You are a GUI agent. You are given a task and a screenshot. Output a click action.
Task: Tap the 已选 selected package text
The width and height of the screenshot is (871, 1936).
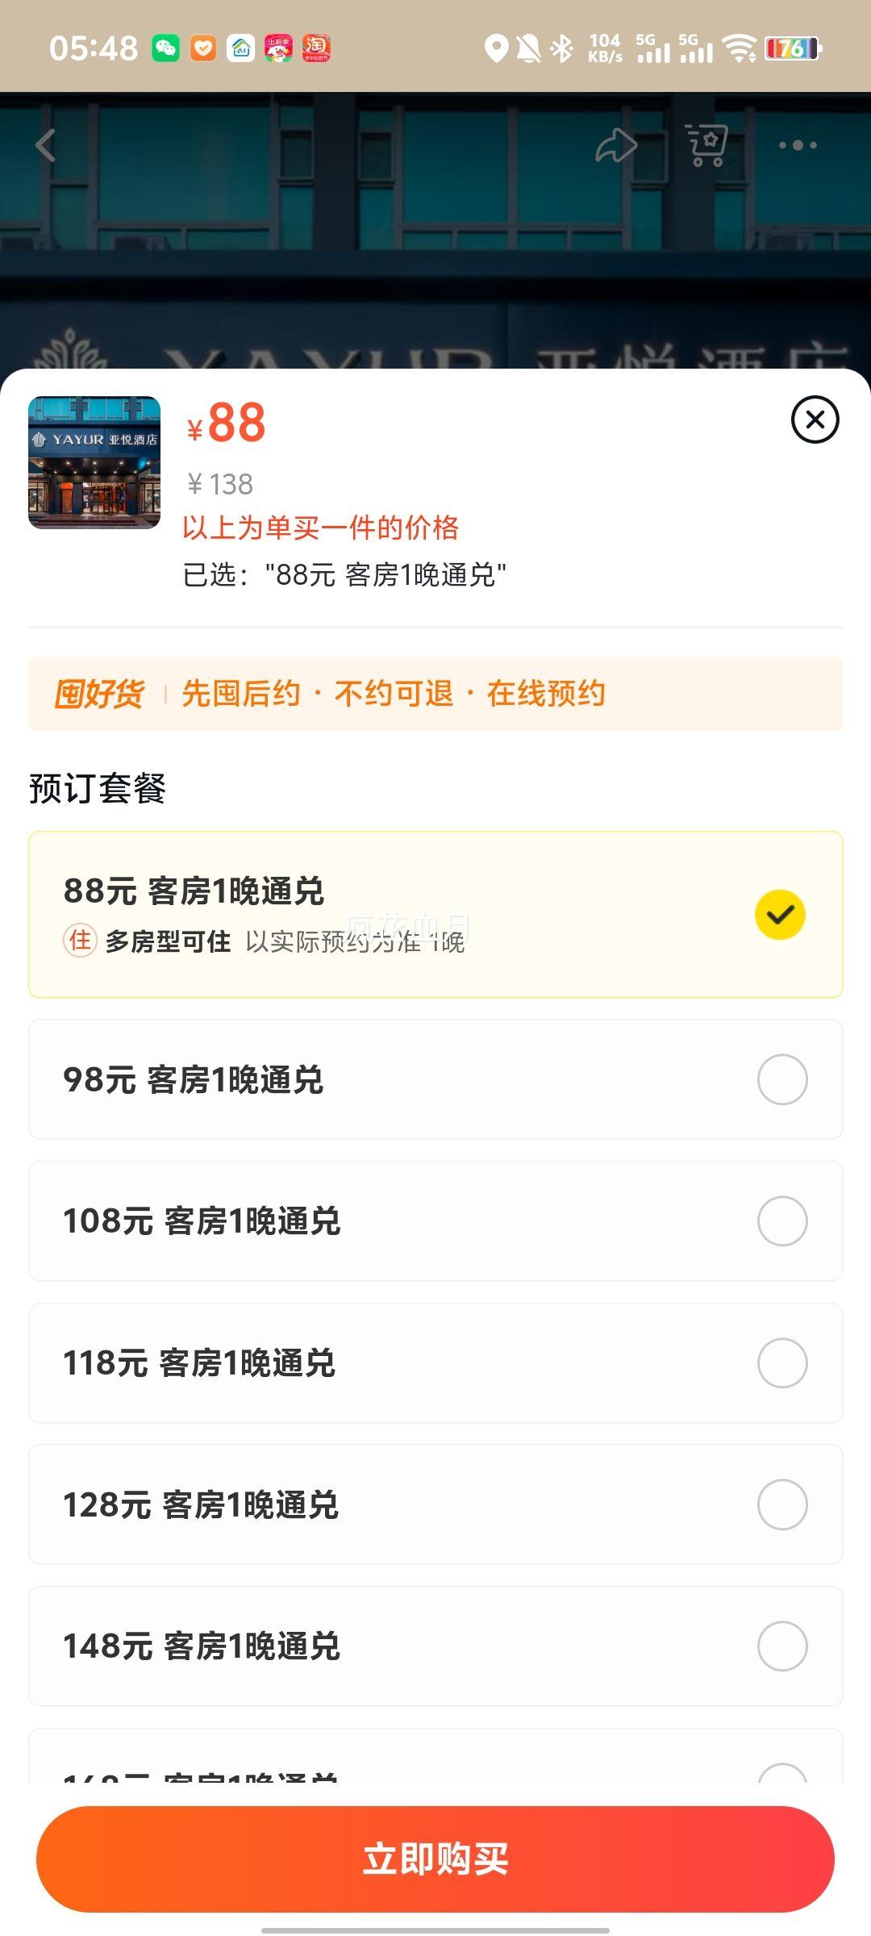(345, 575)
